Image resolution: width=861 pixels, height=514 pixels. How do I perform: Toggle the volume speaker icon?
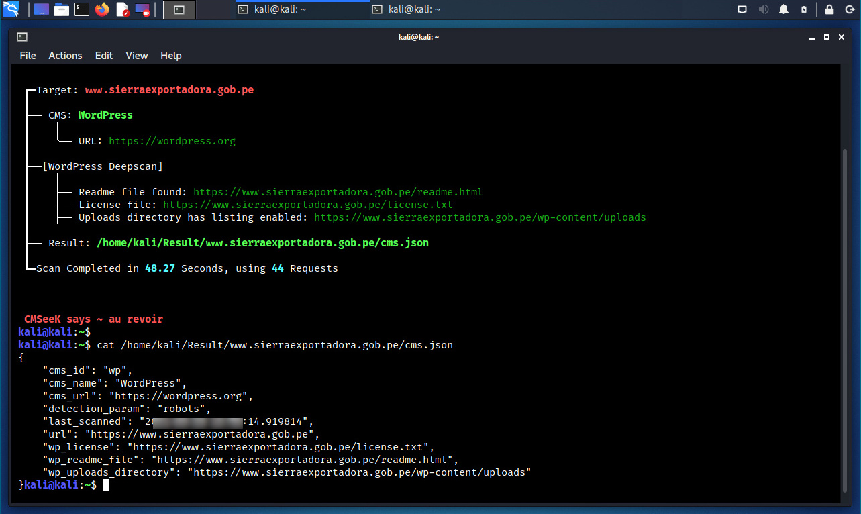click(x=764, y=9)
